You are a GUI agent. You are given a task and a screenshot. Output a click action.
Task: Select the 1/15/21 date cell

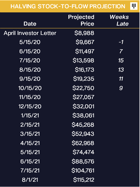[x=30, y=116]
